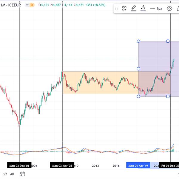Screen dimensions: 179x179
Task: Click the high value H4,487
Action: point(55,5)
